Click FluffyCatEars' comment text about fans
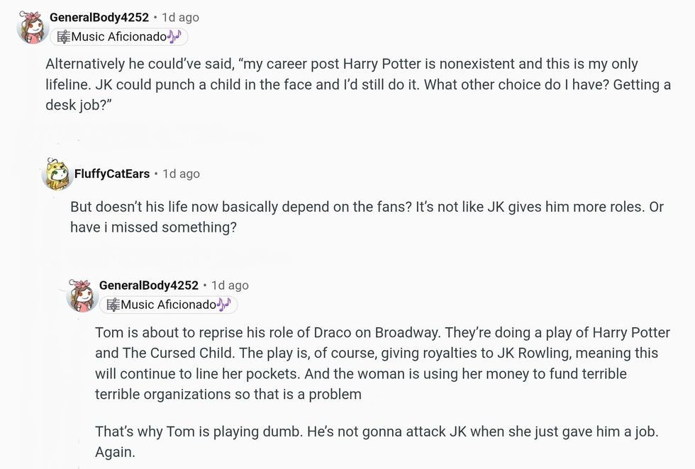Viewport: 695px width, 469px height. [366, 217]
